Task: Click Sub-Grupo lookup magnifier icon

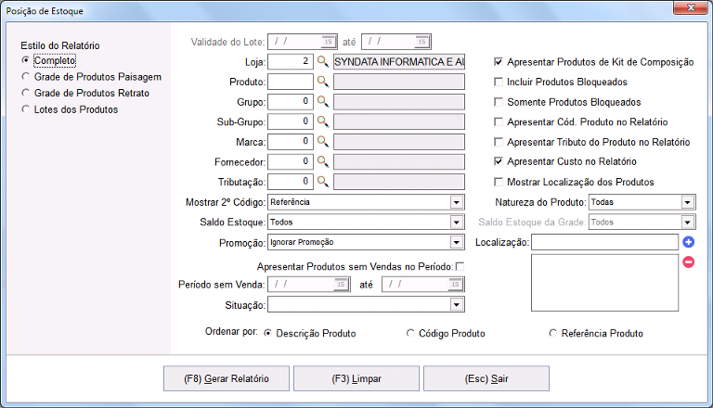Action: tap(323, 121)
